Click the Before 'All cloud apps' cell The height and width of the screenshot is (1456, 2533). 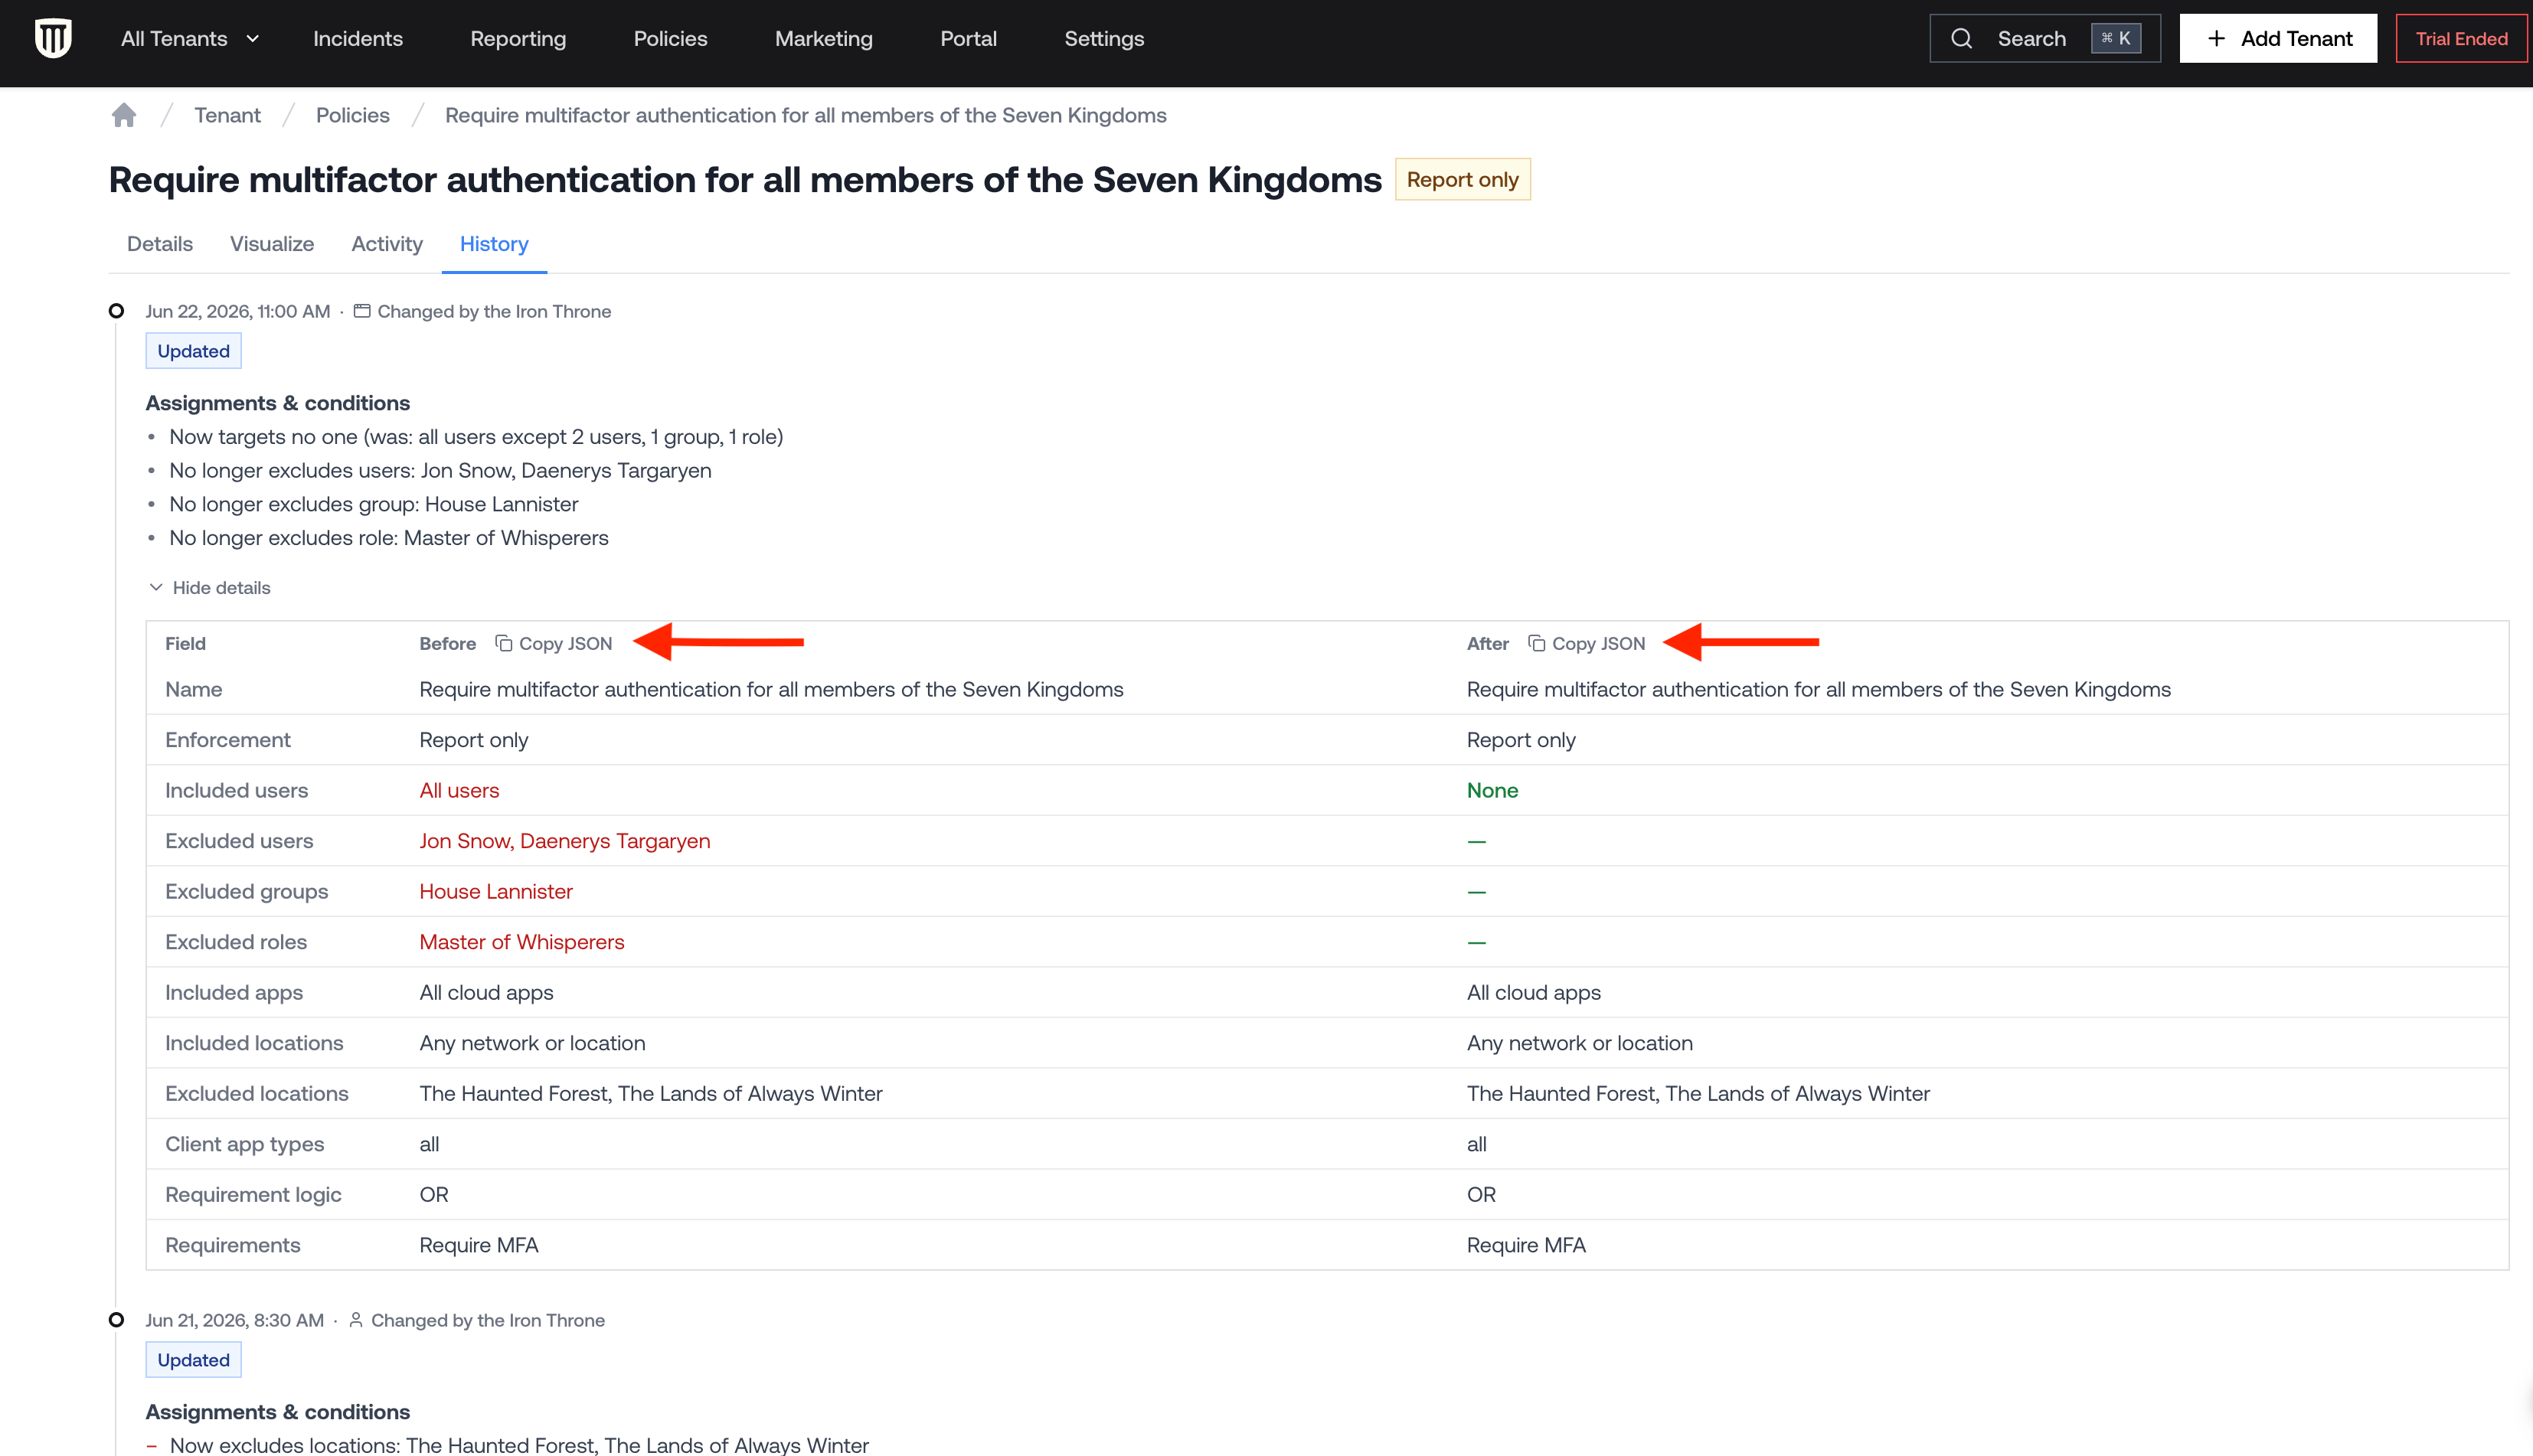click(486, 992)
